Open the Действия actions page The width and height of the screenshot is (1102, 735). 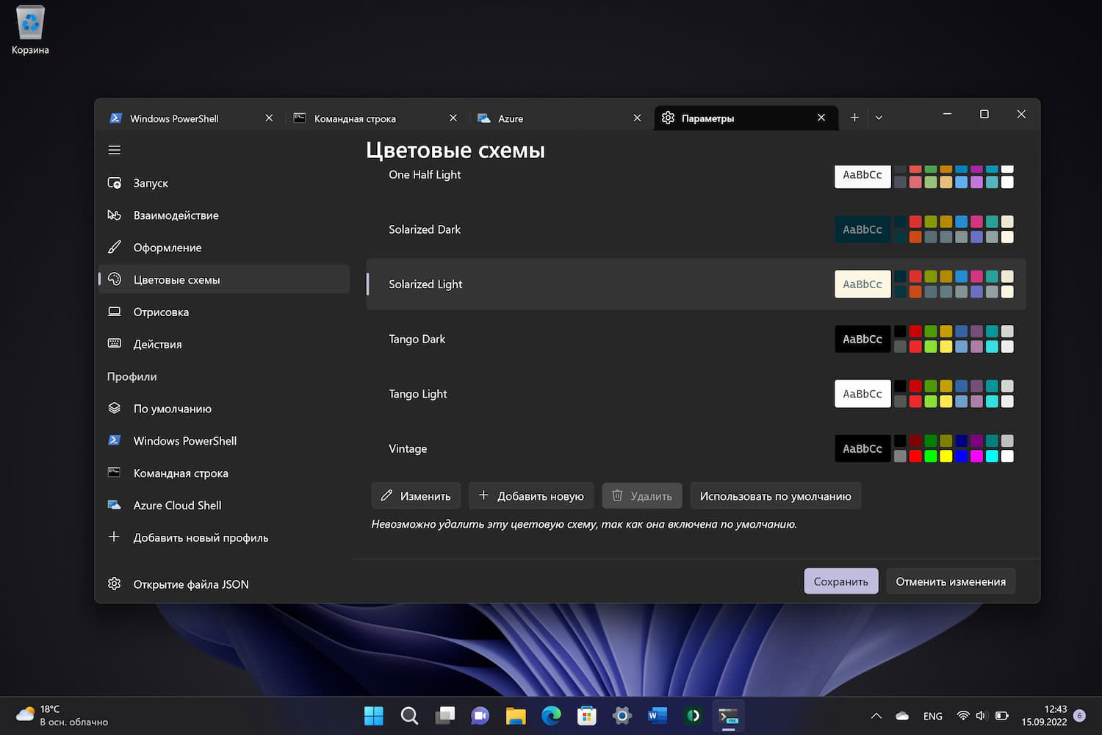(157, 344)
